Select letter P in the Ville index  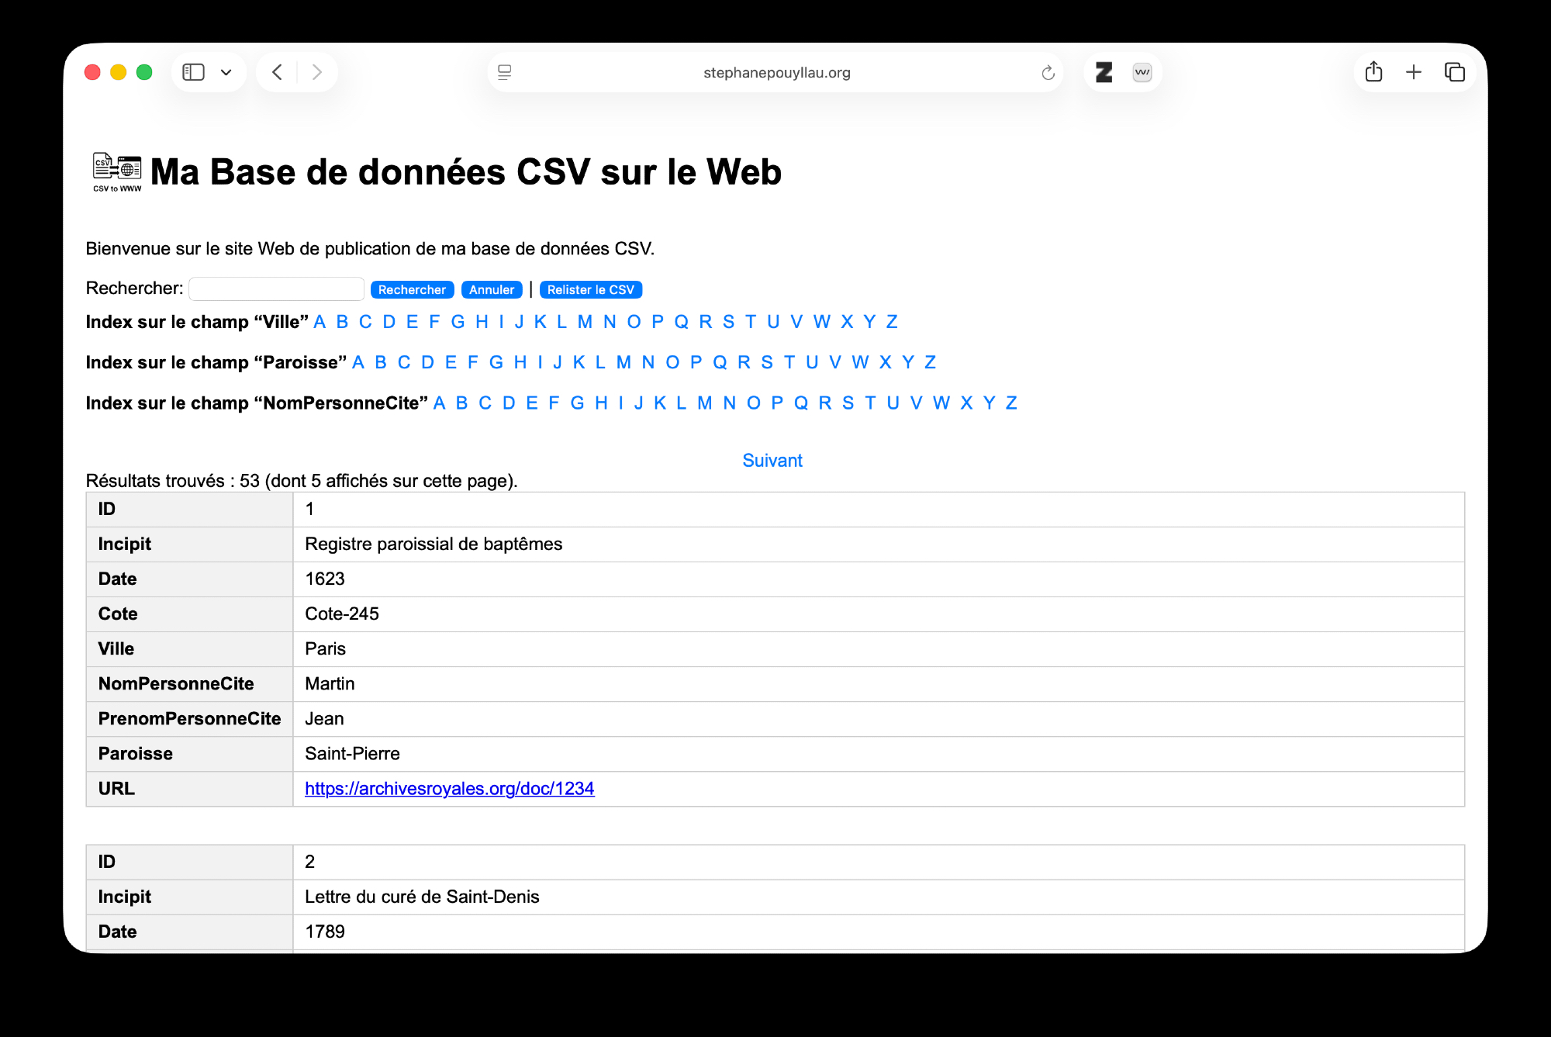click(658, 322)
